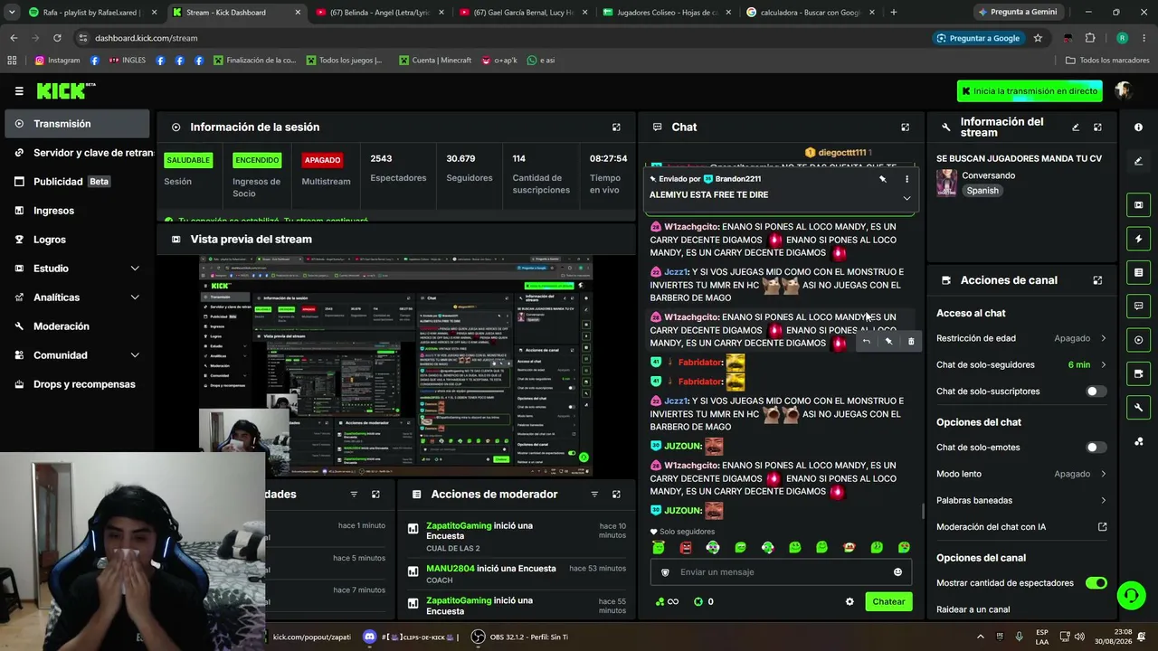Screen dimensions: 1158x651
Task: Collapse the pinned message chevron
Action: [x=906, y=198]
